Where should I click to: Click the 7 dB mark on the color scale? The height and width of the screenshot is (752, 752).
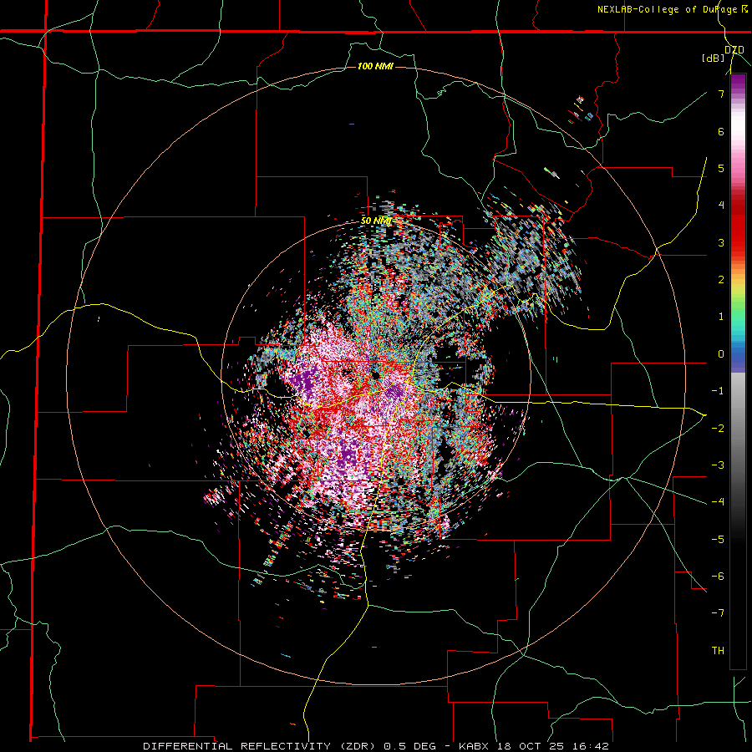coord(721,94)
